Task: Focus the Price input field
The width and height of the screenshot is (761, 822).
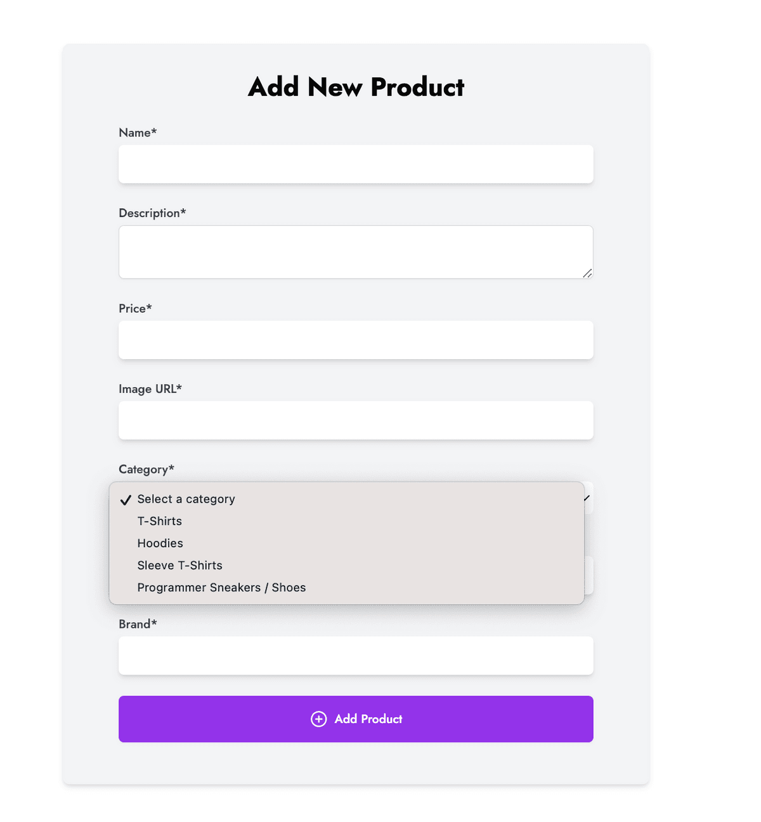Action: 356,340
